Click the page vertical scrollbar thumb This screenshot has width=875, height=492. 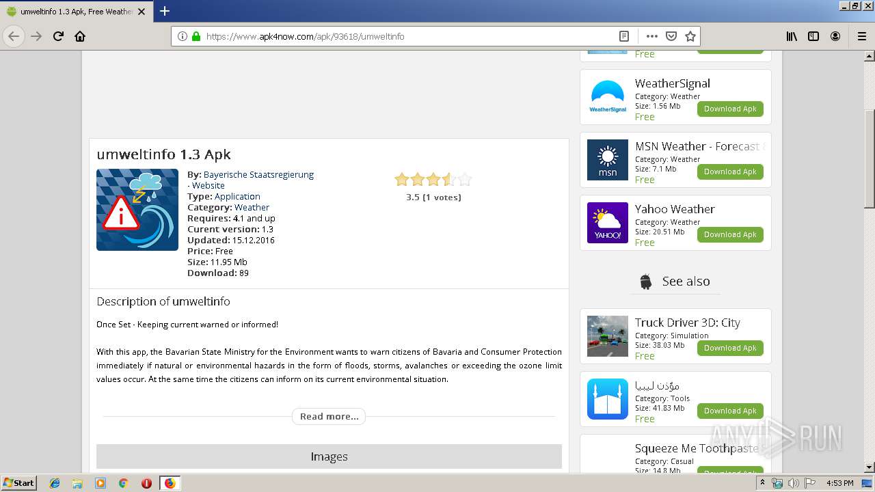pyautogui.click(x=870, y=159)
